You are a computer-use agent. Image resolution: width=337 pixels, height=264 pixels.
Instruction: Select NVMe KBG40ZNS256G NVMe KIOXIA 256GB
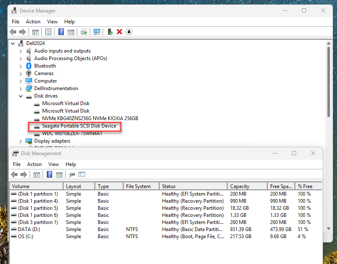click(x=90, y=118)
